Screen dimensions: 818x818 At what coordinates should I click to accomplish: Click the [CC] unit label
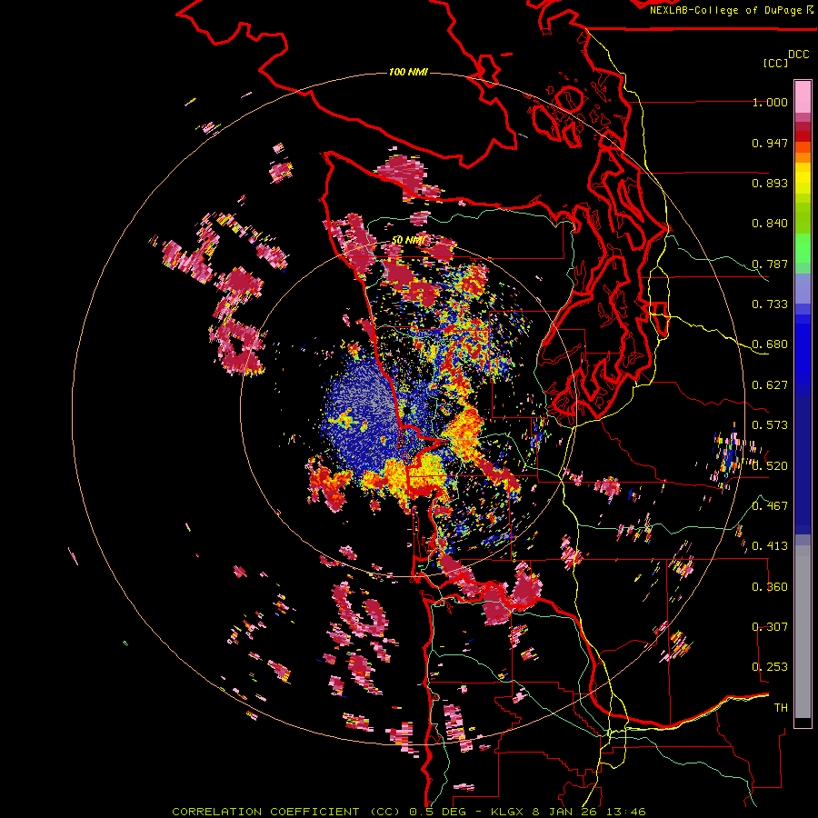(775, 63)
